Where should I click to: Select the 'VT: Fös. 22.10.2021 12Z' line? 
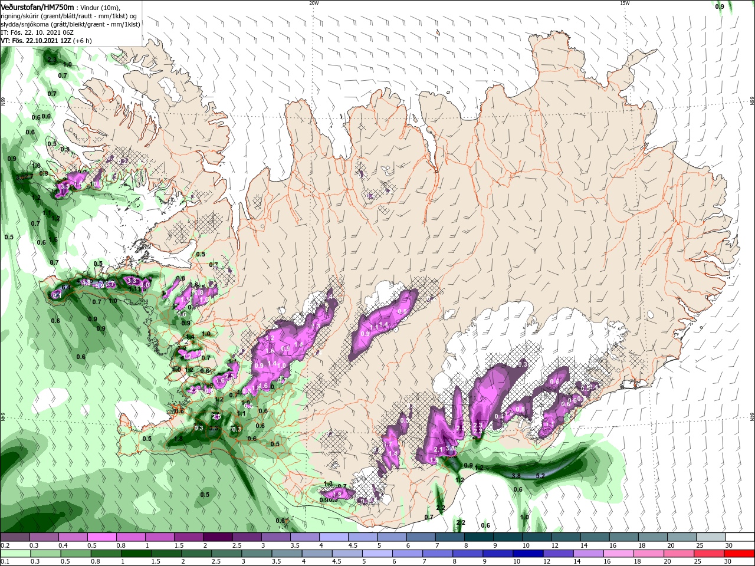click(x=37, y=41)
